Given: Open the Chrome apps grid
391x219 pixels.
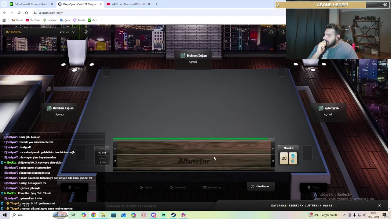Looking at the screenshot, I should 4,20.
